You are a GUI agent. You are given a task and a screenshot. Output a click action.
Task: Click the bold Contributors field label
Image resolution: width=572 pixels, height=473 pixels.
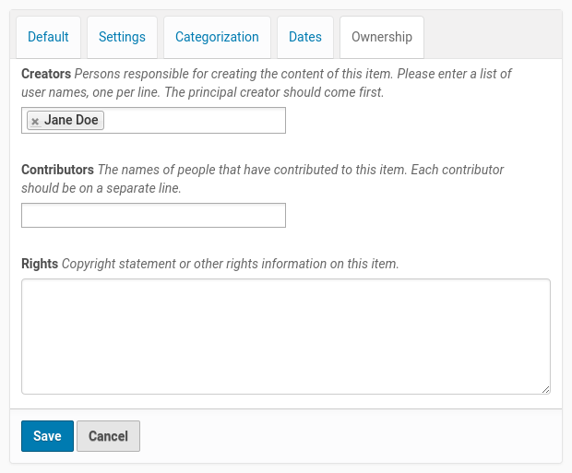[x=57, y=171]
